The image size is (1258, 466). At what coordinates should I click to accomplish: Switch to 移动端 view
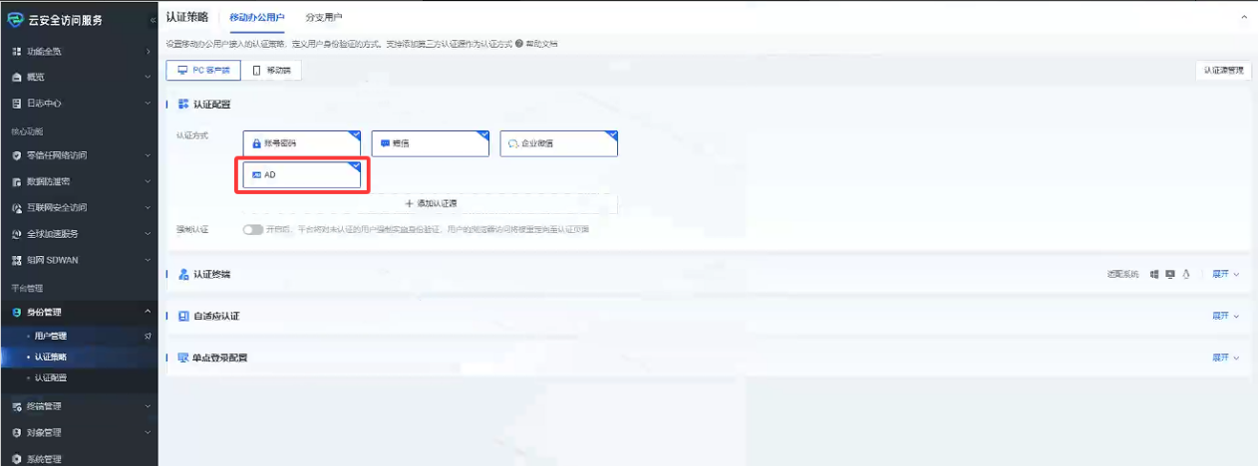[x=271, y=71]
